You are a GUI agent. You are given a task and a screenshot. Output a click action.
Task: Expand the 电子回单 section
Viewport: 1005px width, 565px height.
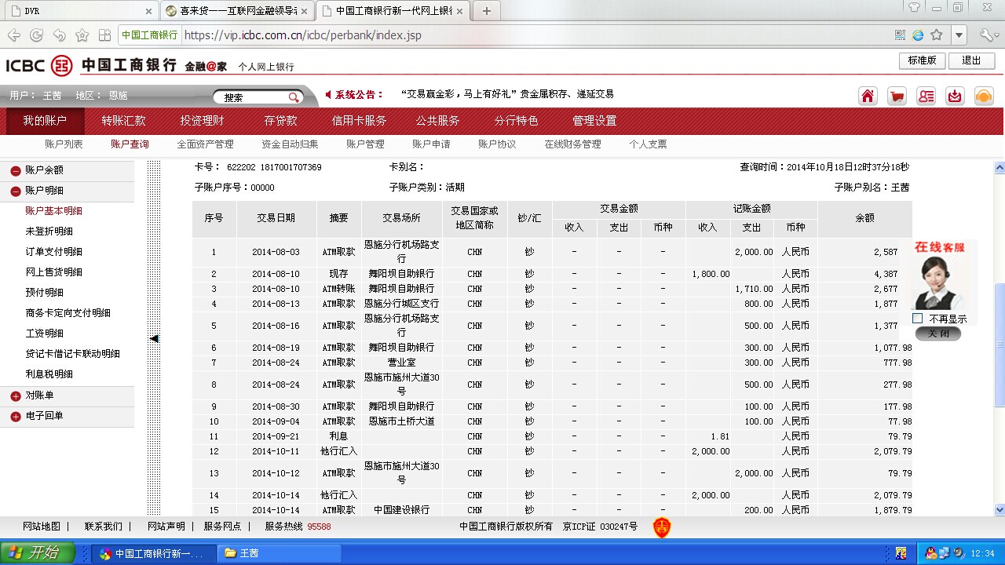click(x=16, y=417)
